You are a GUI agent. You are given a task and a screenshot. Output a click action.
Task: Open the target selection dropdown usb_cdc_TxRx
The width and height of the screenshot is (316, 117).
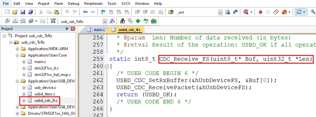[x=105, y=21]
